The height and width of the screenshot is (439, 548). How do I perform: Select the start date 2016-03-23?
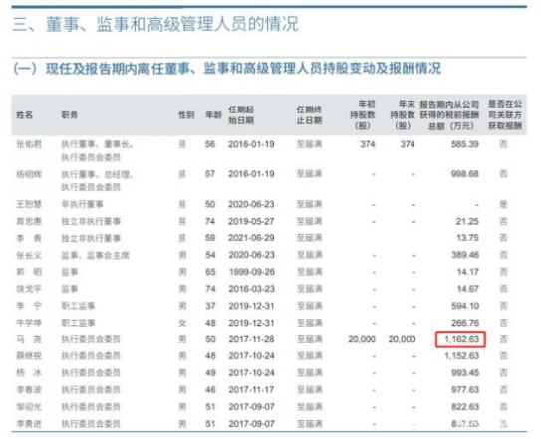click(252, 289)
